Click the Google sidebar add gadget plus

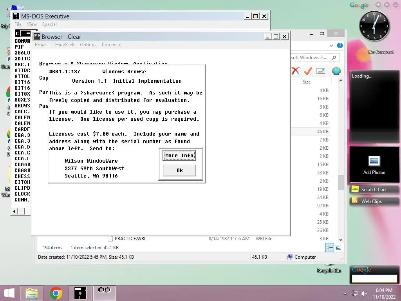pyautogui.click(x=378, y=5)
